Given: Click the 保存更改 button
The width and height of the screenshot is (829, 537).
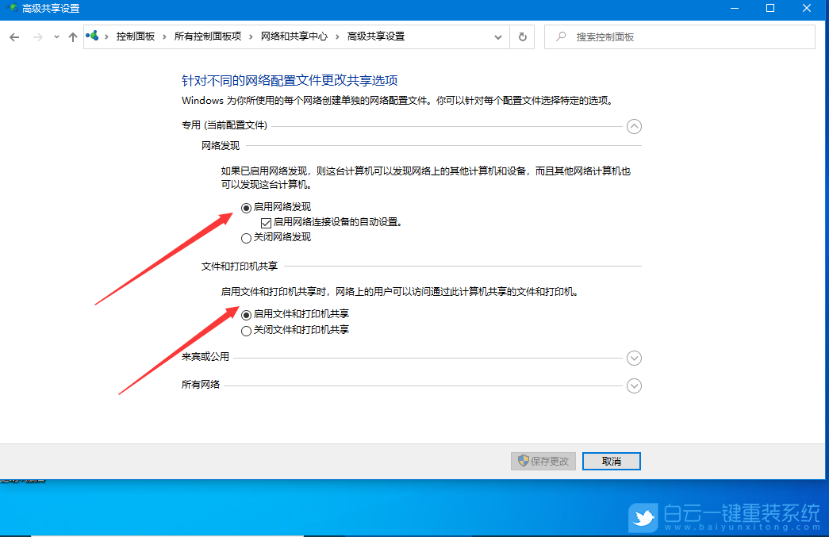Looking at the screenshot, I should click(543, 461).
